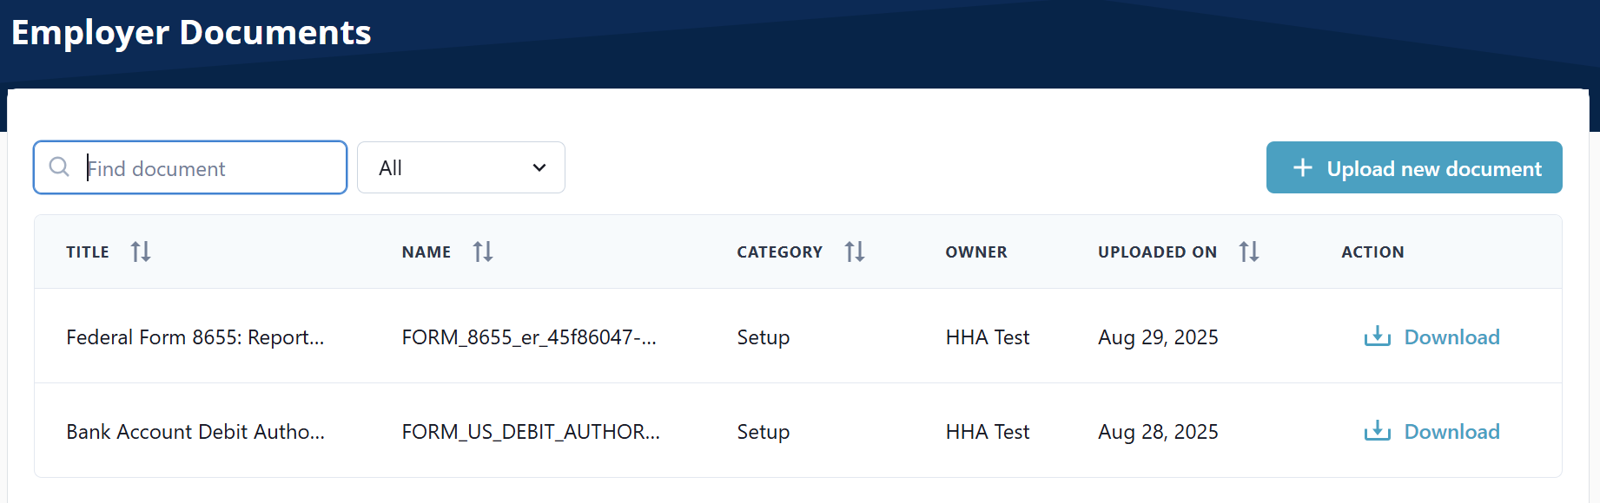1600x503 pixels.
Task: Click the magnifier icon in the search box
Action: (59, 167)
